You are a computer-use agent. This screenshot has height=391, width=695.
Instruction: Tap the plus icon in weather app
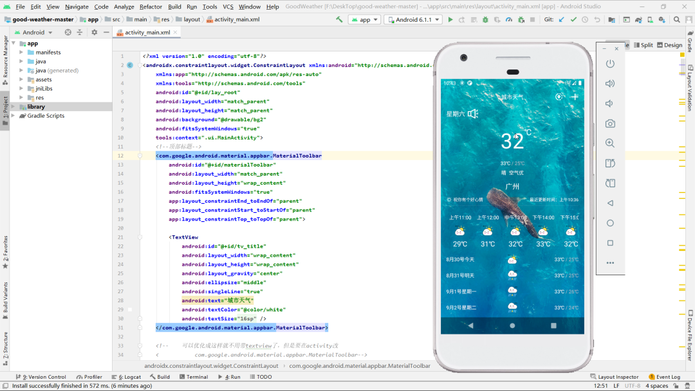(575, 96)
